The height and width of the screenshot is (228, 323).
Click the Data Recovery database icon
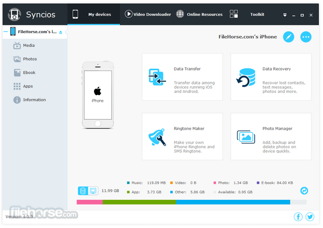246,78
